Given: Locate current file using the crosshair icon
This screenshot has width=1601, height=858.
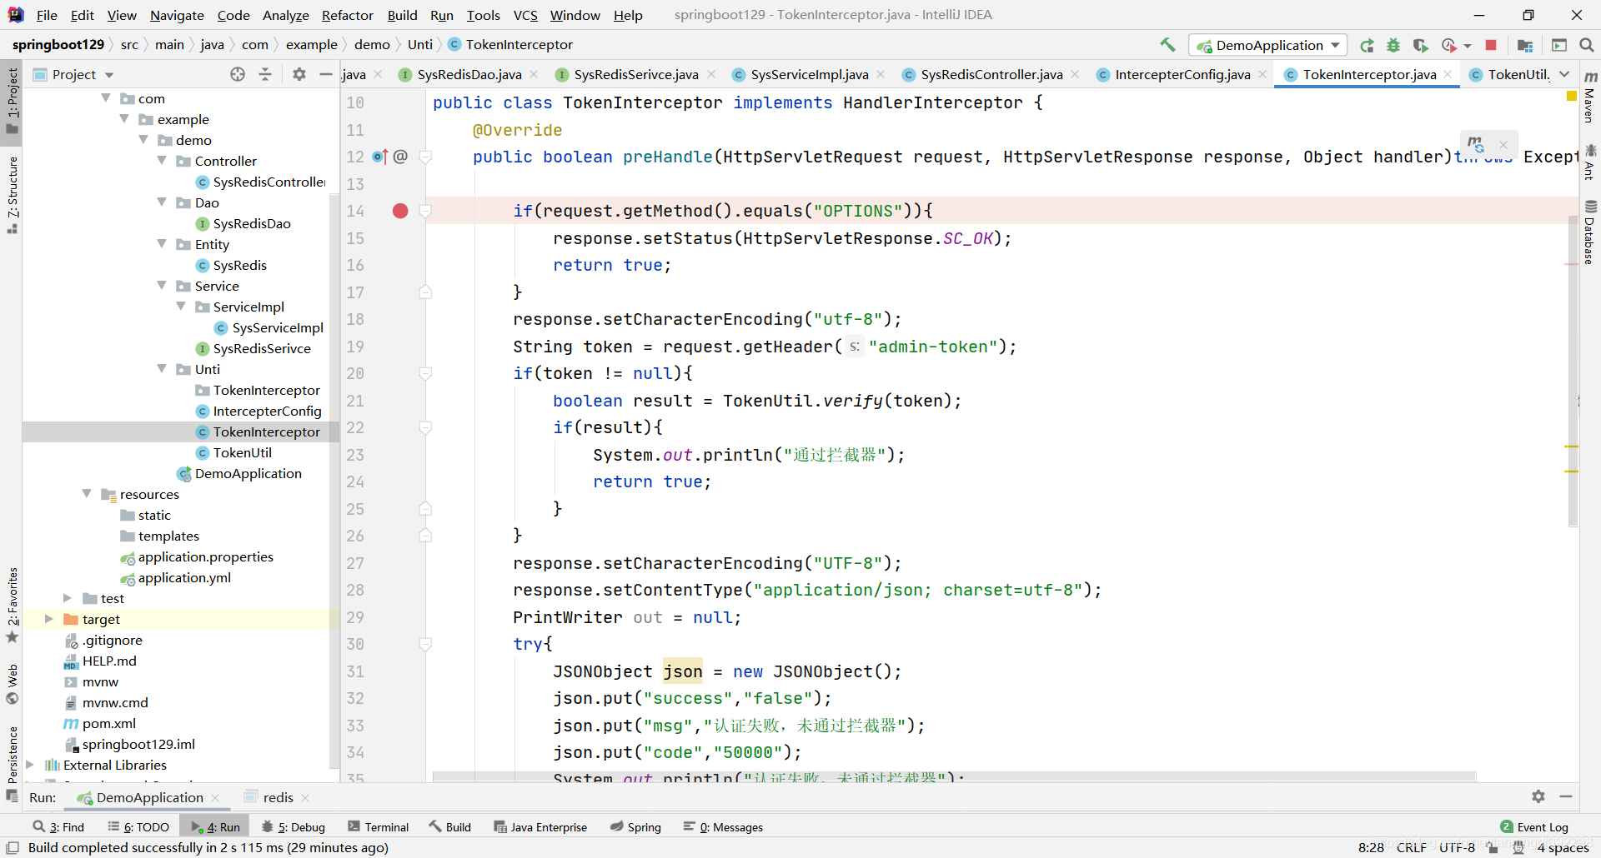Looking at the screenshot, I should coord(238,74).
